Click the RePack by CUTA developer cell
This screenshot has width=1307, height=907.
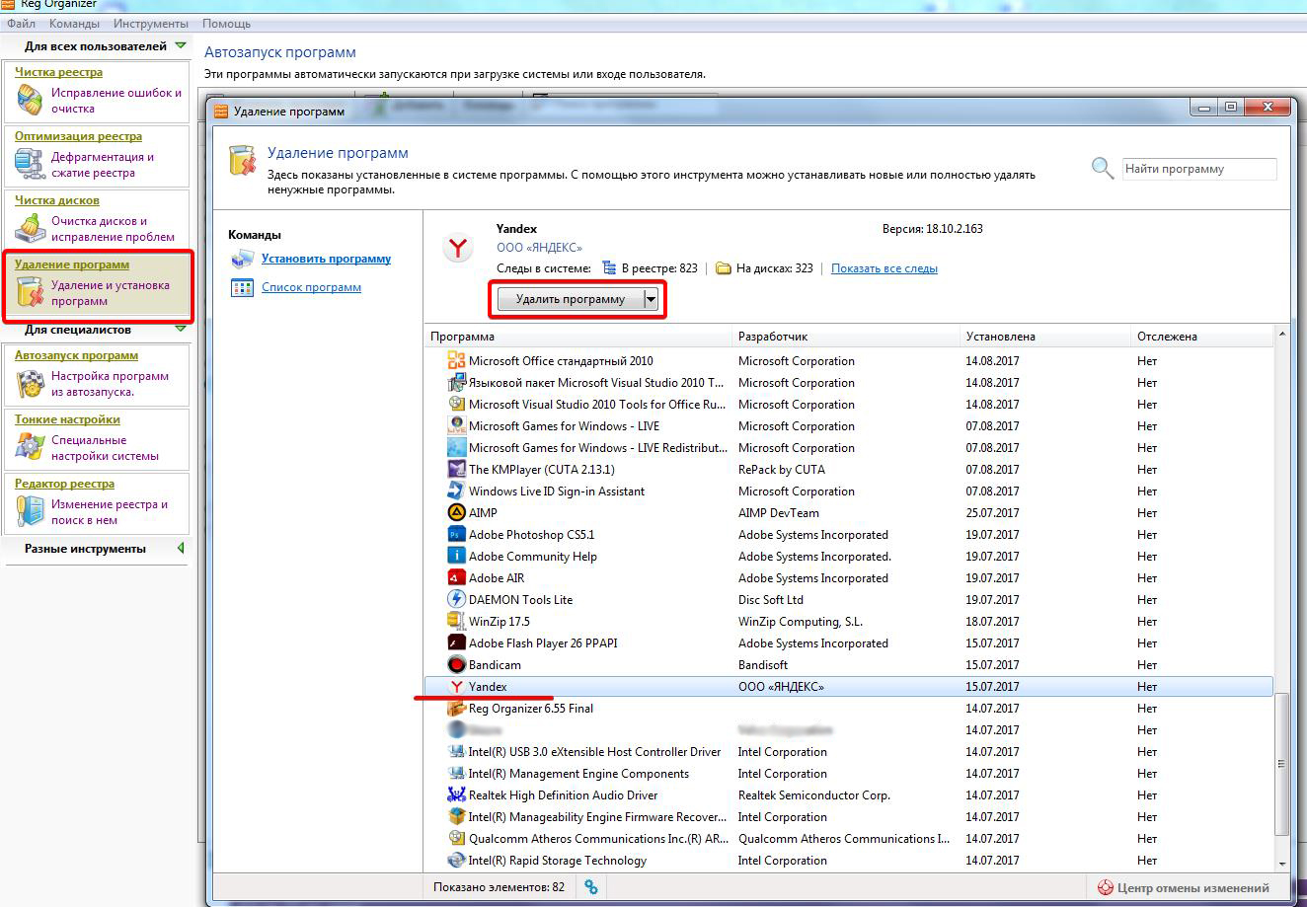tap(781, 469)
